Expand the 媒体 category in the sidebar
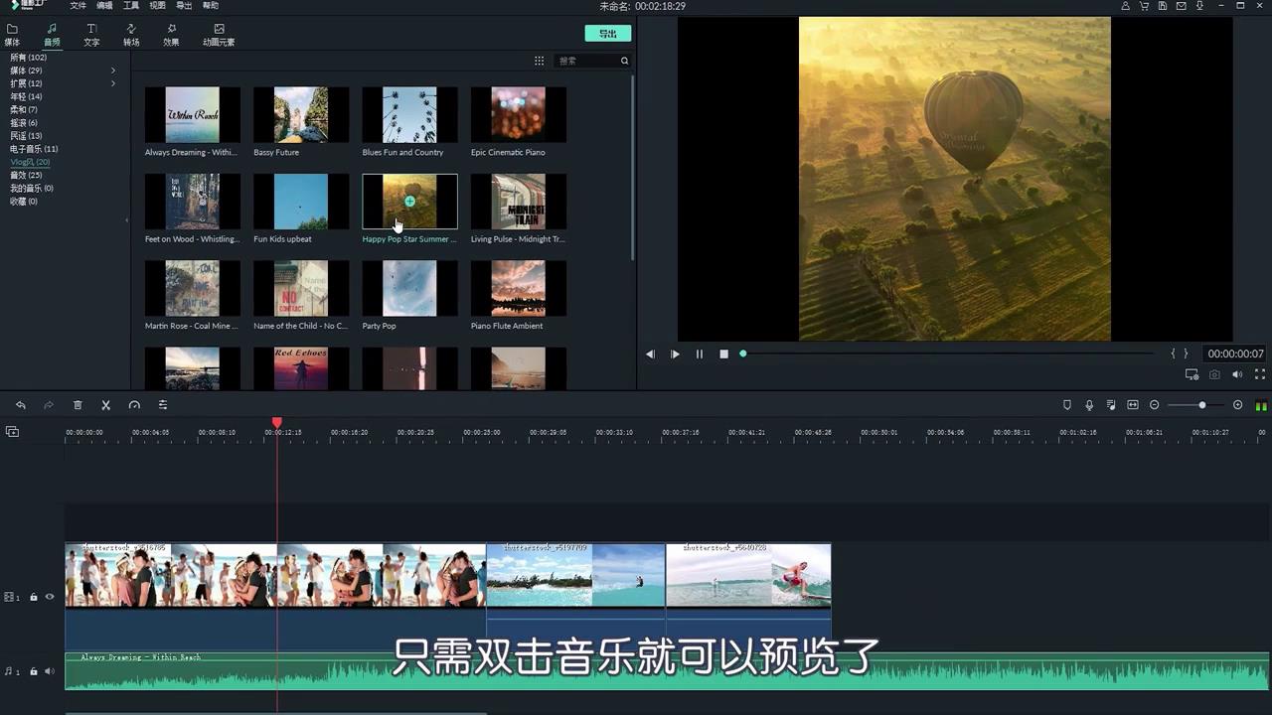 112,70
